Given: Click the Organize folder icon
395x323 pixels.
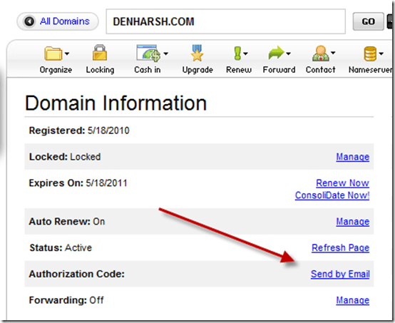Looking at the screenshot, I should 53,53.
